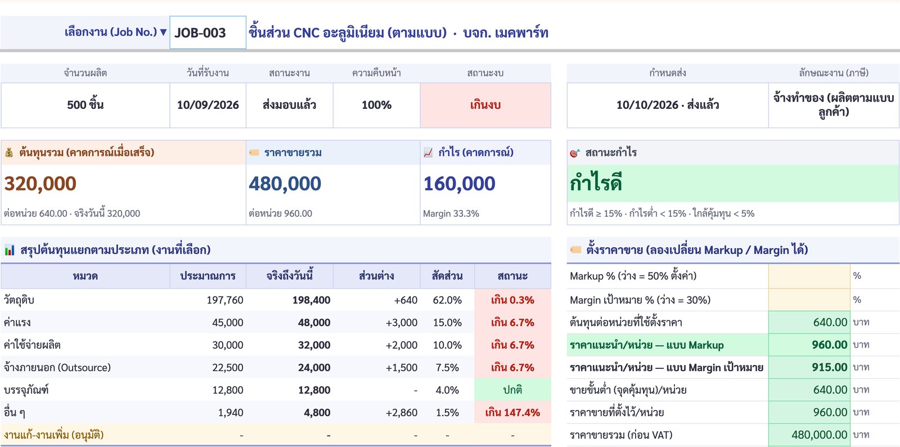Click the จริงถึงวันนี้ column header

coord(290,276)
